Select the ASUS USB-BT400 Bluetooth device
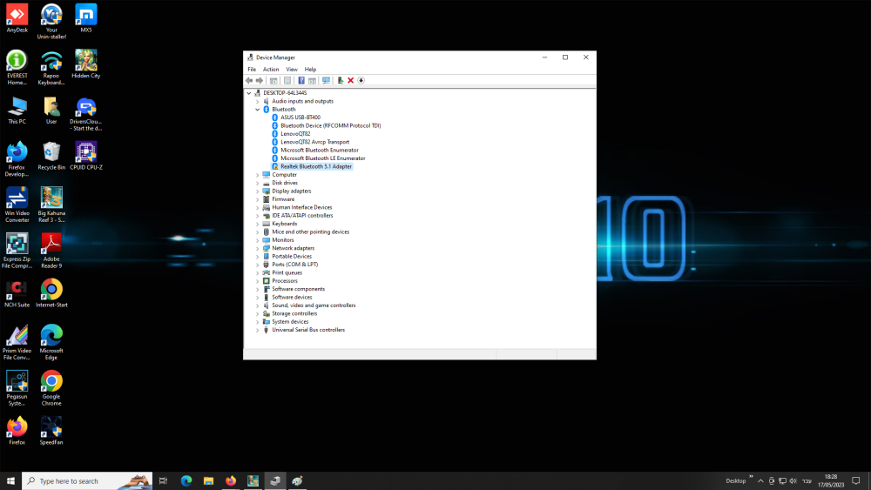 (x=300, y=117)
